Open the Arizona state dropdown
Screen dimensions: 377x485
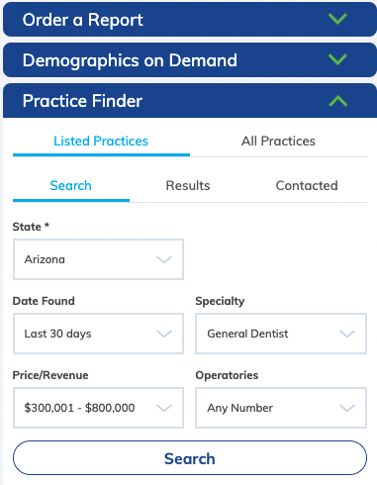[x=98, y=259]
